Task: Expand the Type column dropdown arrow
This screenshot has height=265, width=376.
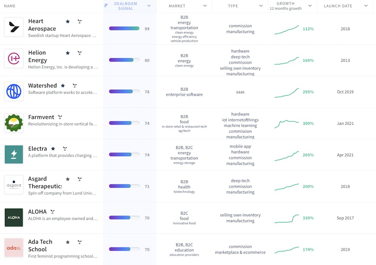Action: click(x=261, y=6)
